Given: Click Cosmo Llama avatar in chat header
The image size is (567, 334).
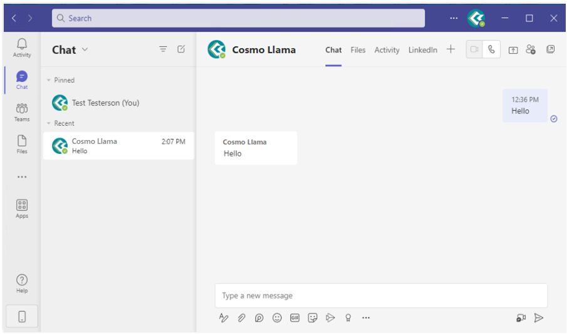Looking at the screenshot, I should 217,49.
